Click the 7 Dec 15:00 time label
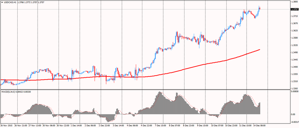 pos(160,126)
